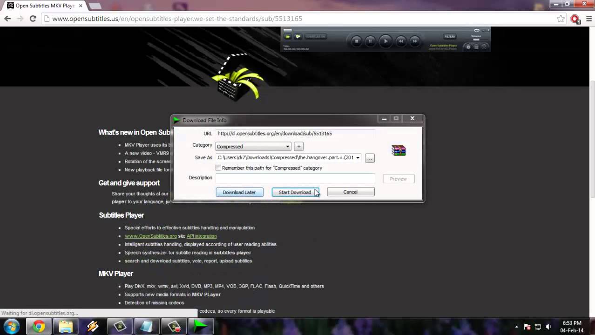Image resolution: width=595 pixels, height=335 pixels.
Task: Adjust the Volume slider on the player
Action: 476,40
